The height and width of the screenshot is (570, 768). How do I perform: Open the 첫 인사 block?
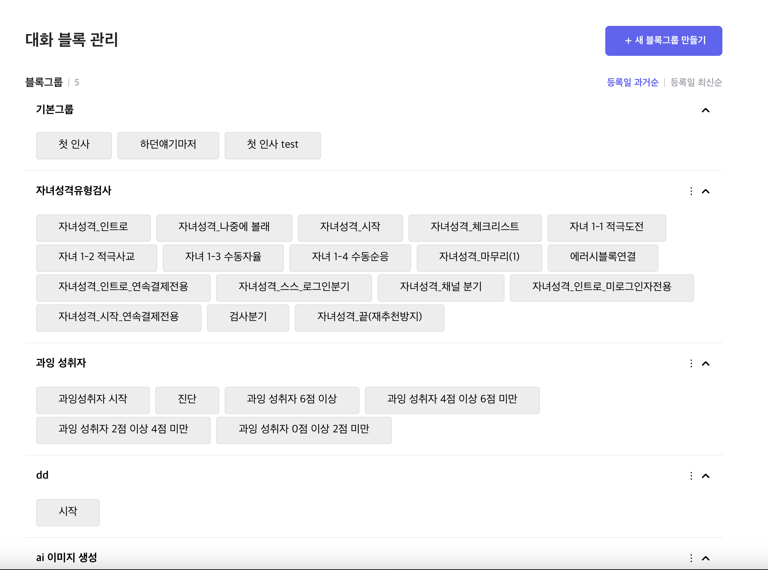(74, 145)
